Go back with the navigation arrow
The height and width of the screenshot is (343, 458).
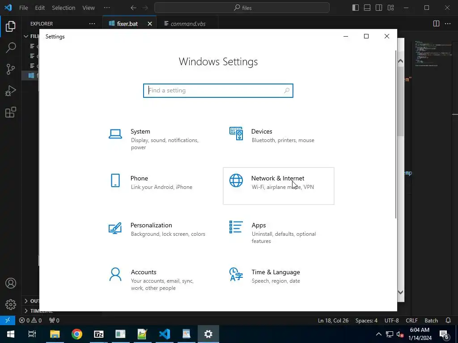tap(133, 8)
